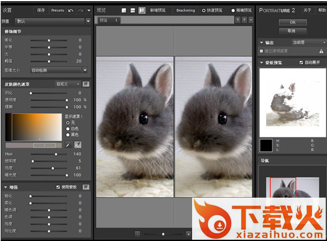Click the 美化 slider handle

49,40
